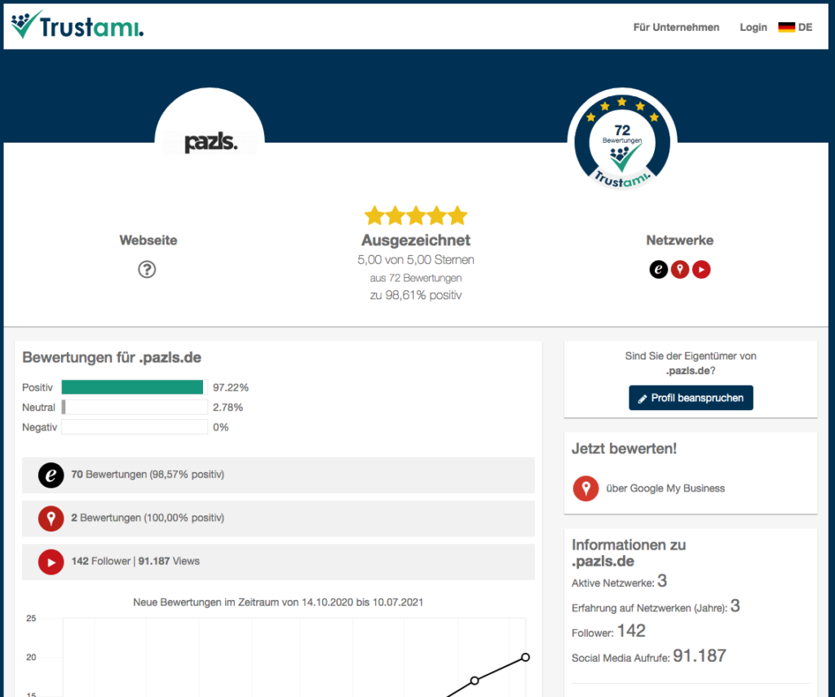The width and height of the screenshot is (835, 697).
Task: Click the question mark icon under Webseite
Action: click(x=147, y=270)
